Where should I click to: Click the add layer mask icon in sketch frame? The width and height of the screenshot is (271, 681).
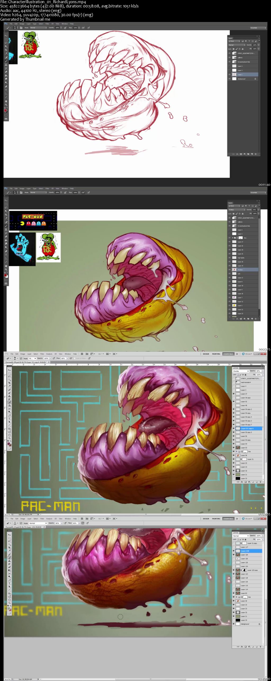coord(241,154)
